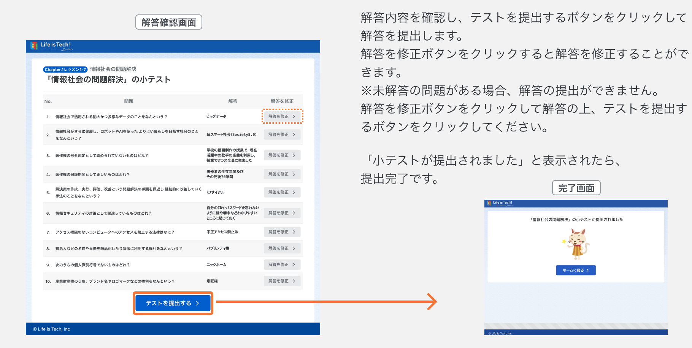Click the 情報社会の問題解決 breadcrumb text

point(113,69)
